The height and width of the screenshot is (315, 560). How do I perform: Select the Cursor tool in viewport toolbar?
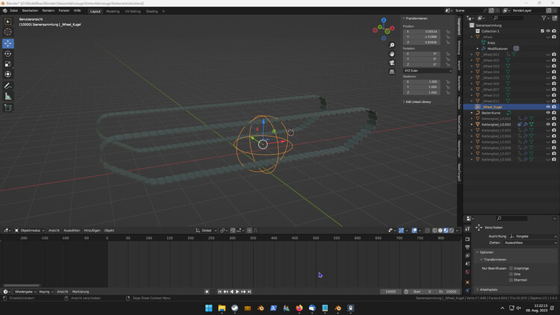(8, 32)
